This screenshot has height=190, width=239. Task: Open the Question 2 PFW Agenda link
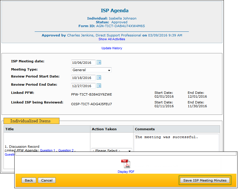point(66,150)
